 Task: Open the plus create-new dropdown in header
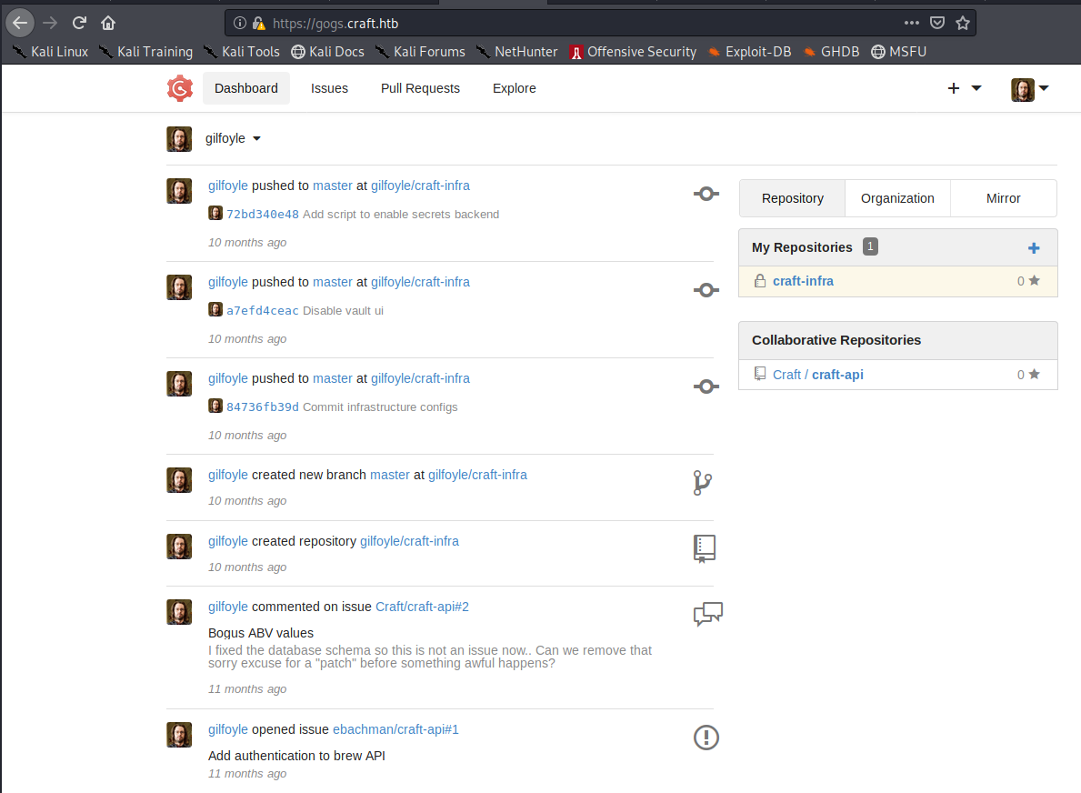(964, 88)
